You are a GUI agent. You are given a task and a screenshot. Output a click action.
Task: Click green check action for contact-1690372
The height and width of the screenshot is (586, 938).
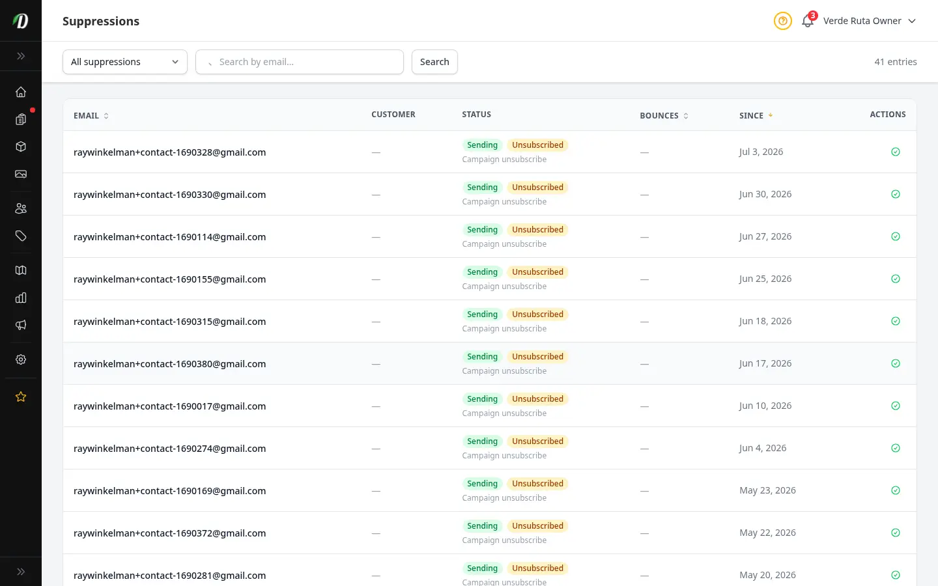click(x=896, y=533)
